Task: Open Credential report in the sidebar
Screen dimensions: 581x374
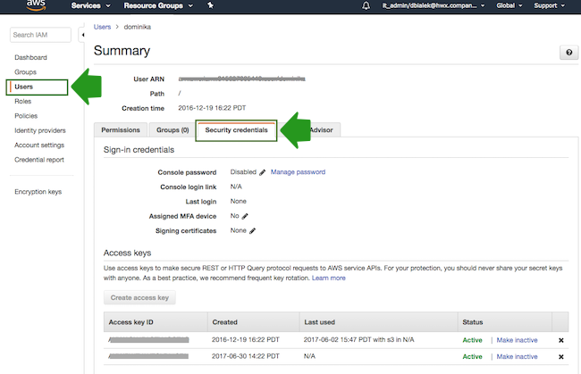Action: 38,160
